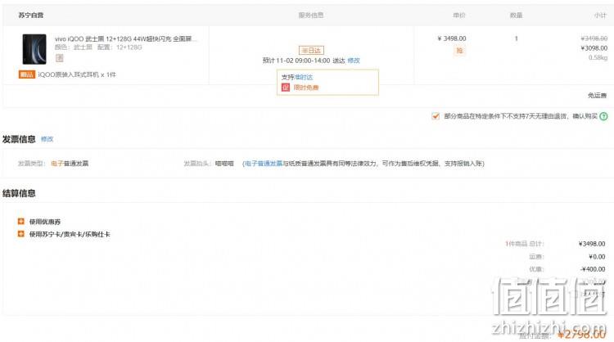The image size is (614, 342).
Task: Open the blue 电子普通发票 explanation link
Action: [x=264, y=164]
